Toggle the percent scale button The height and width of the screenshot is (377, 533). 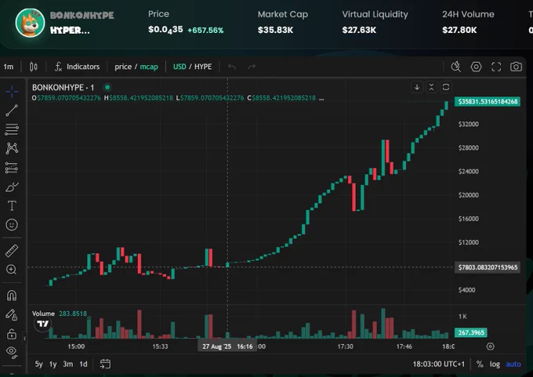480,364
